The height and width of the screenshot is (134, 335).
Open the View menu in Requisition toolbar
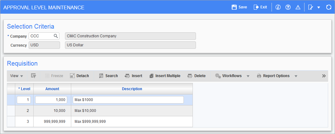click(x=16, y=76)
